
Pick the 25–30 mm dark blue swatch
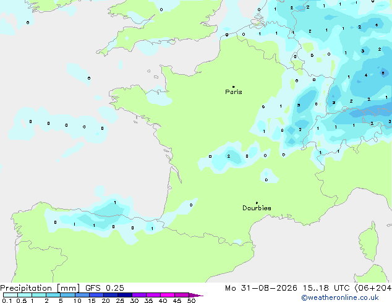124,295
